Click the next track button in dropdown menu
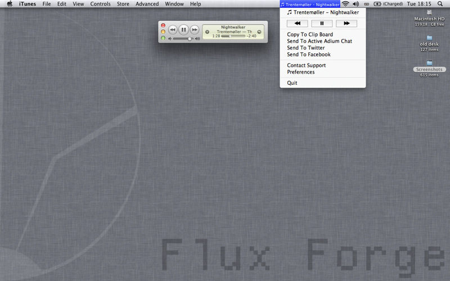450x281 pixels. coord(346,23)
